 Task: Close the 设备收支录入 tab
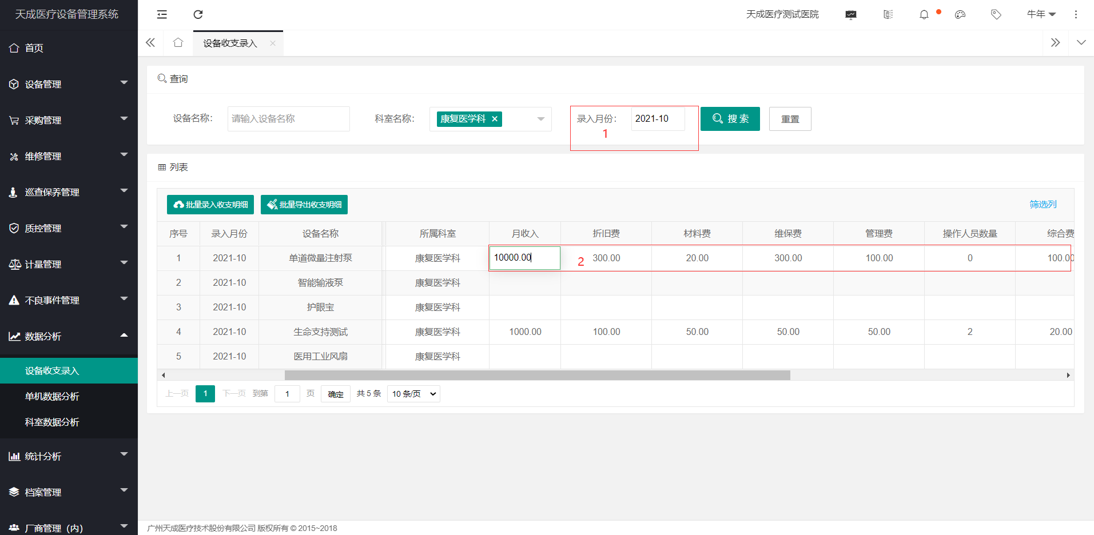[x=273, y=43]
